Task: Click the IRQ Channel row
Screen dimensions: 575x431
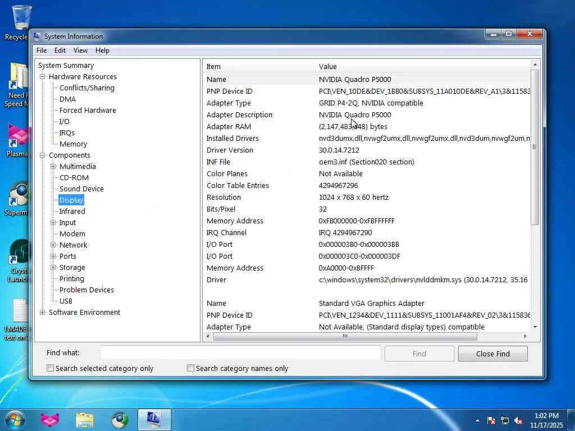Action: (367, 233)
